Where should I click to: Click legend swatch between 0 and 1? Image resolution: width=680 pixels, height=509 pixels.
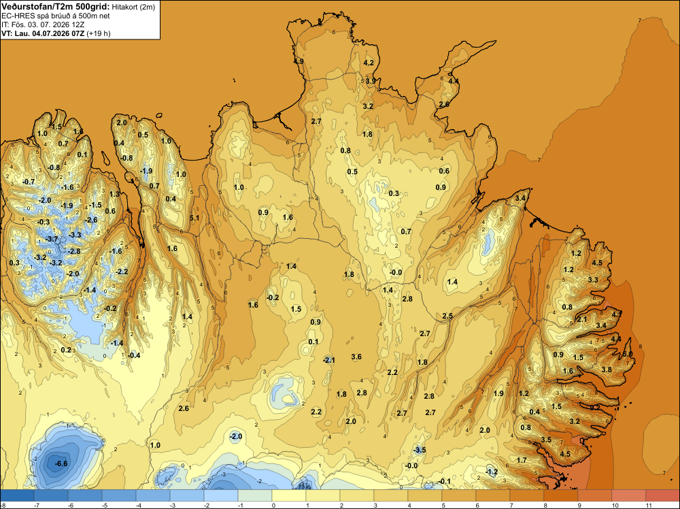pos(289,495)
